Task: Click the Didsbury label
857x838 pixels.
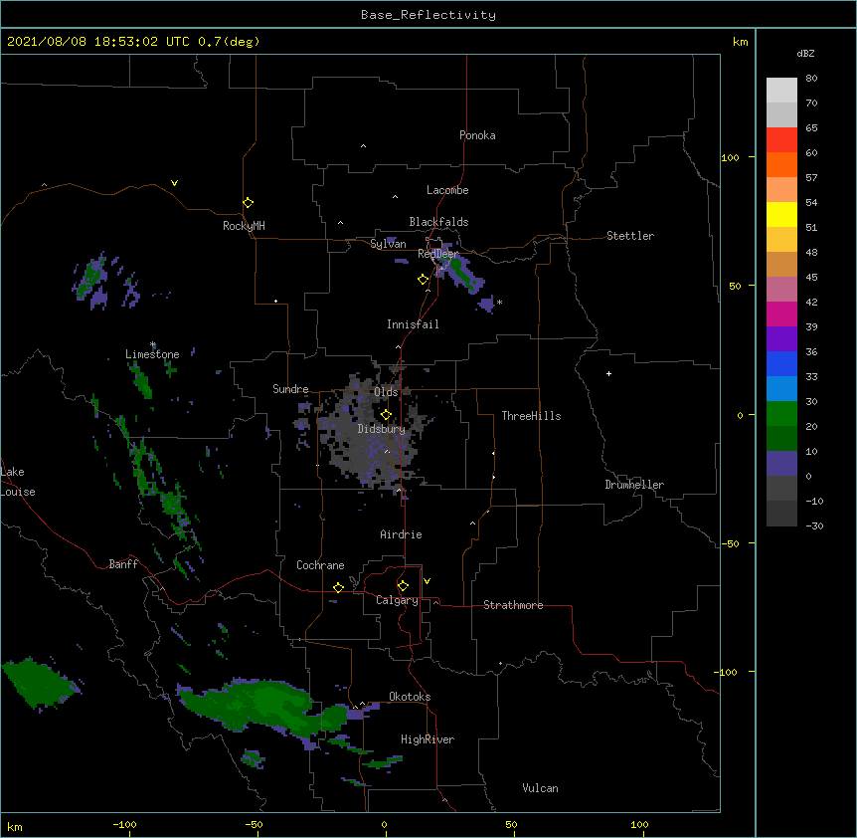Action: (381, 429)
